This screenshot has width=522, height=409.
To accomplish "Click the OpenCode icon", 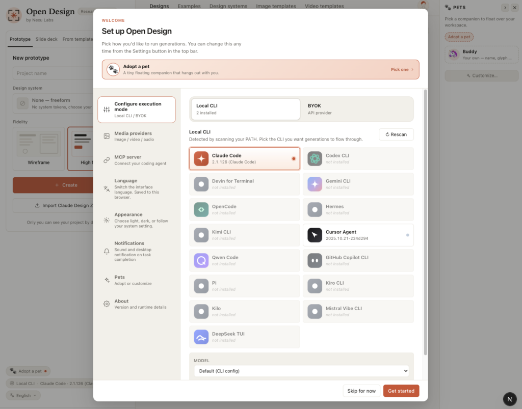I will (x=201, y=209).
